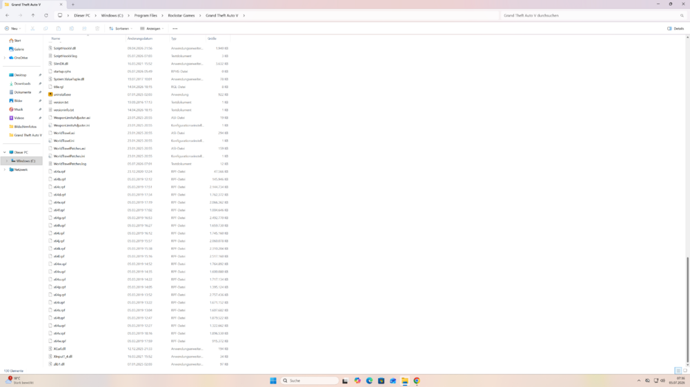Select the ScriptHookV.log file
This screenshot has height=387, width=690.
click(x=65, y=56)
